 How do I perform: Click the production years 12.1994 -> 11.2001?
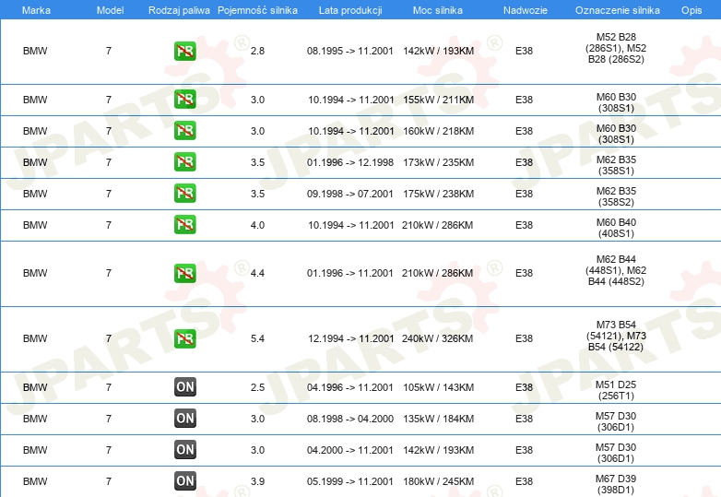[x=351, y=338]
